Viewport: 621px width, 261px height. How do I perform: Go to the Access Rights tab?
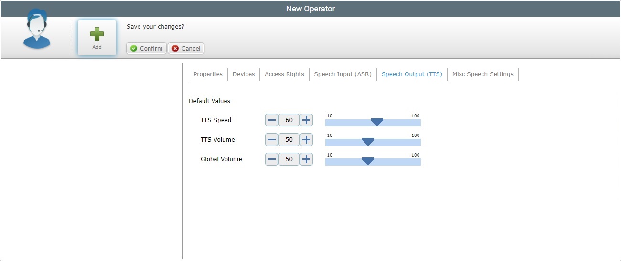(x=284, y=74)
